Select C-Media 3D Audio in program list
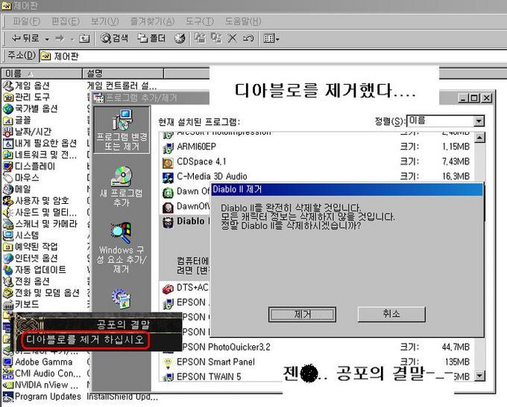Viewport: 507px width, 407px height. (x=315, y=176)
